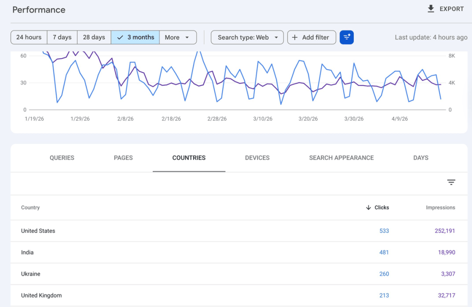This screenshot has height=307, width=472.
Task: Open the Search type: Web dropdown
Action: pyautogui.click(x=247, y=37)
